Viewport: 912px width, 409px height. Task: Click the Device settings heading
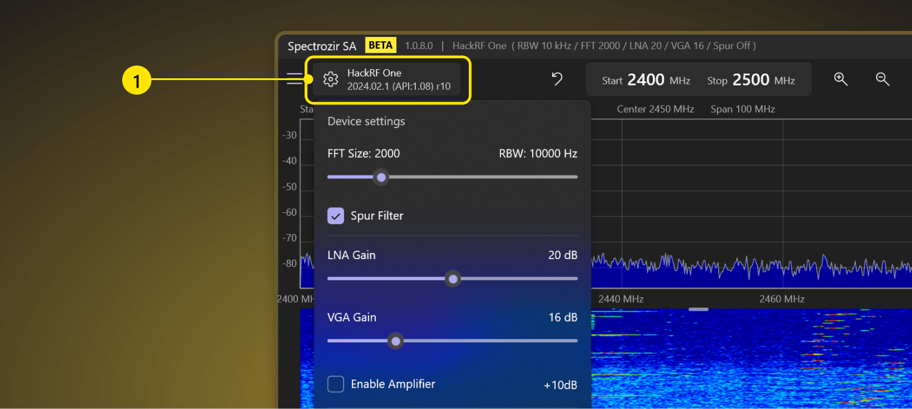tap(366, 121)
